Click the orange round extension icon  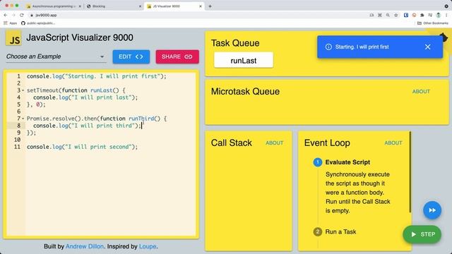point(414,15)
